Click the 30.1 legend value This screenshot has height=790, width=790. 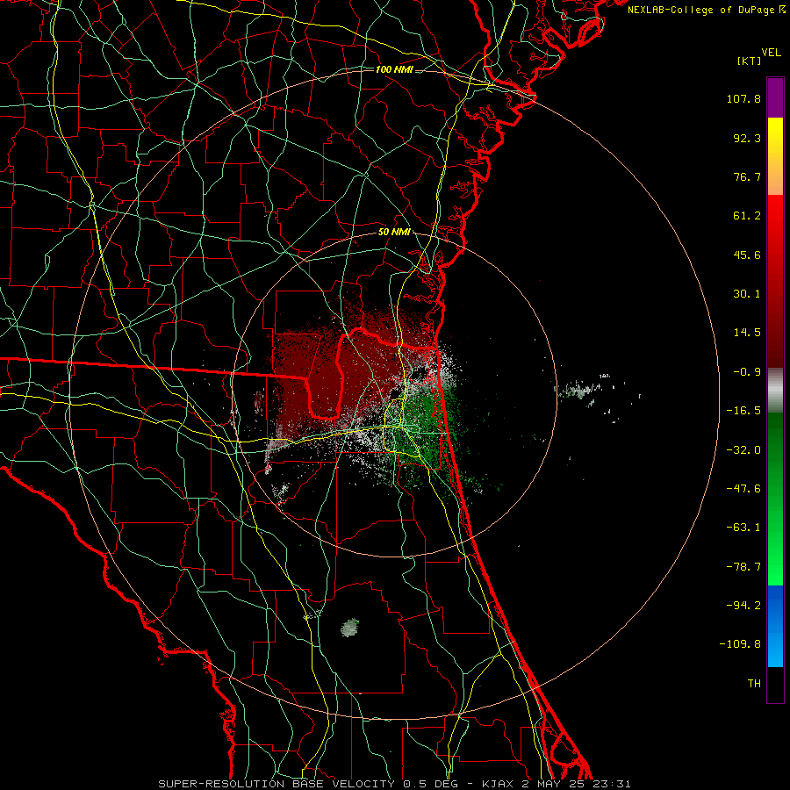[x=747, y=294]
